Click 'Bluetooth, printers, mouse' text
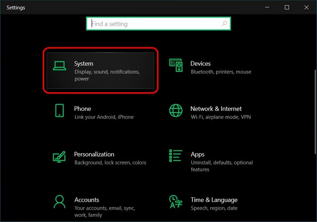This screenshot has width=317, height=222. (x=221, y=72)
